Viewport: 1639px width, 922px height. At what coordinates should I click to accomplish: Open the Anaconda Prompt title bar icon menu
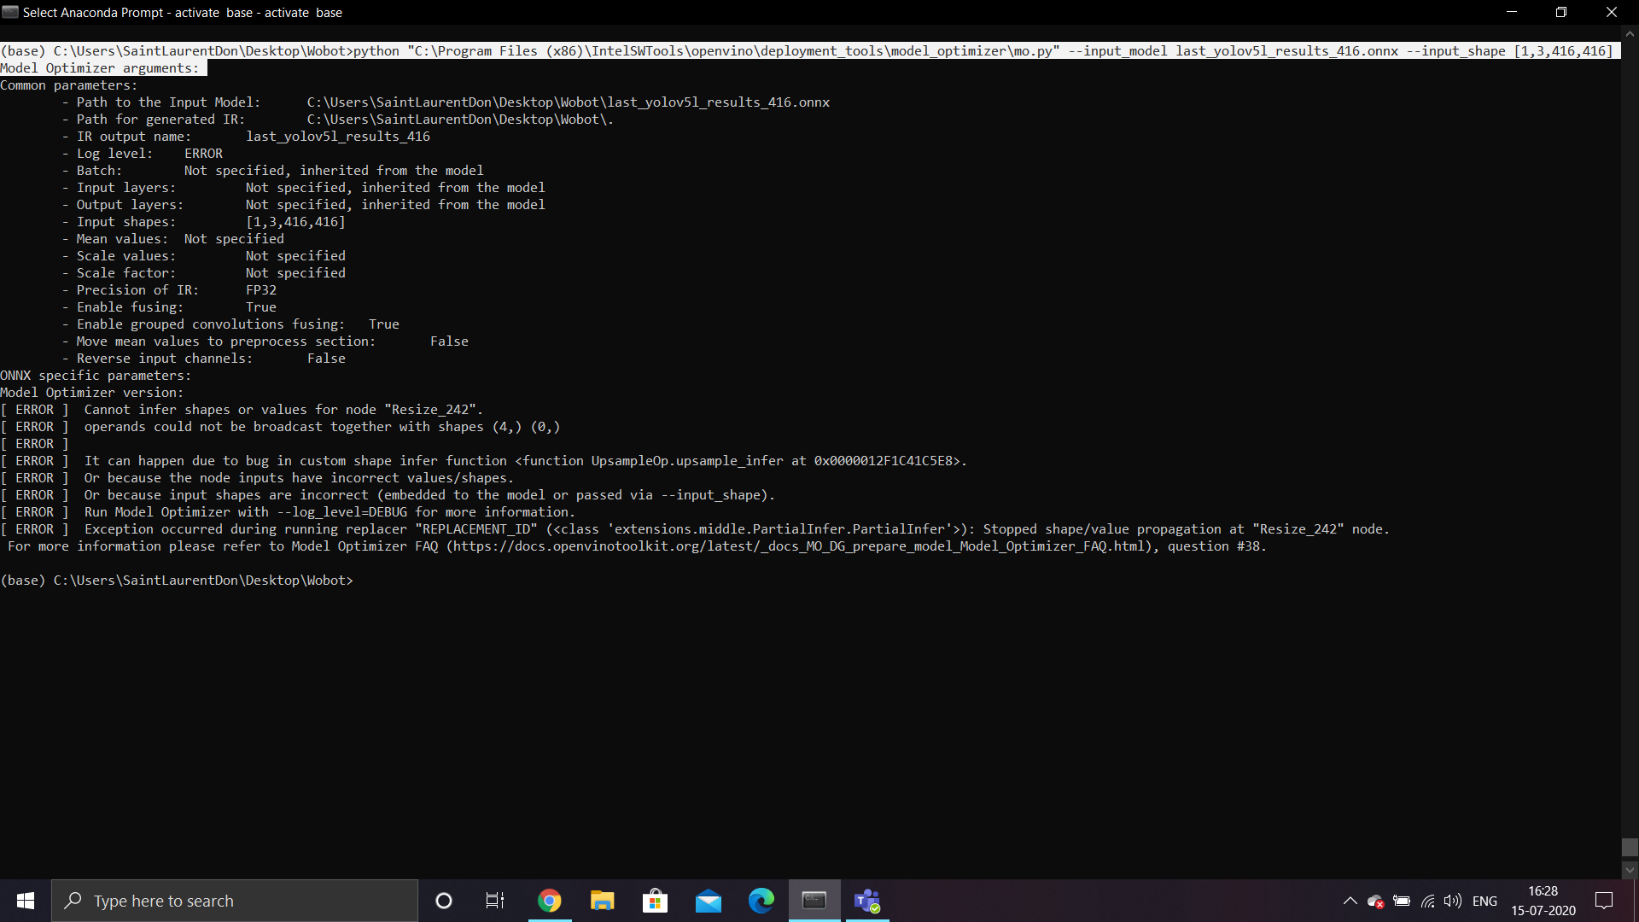[x=10, y=12]
